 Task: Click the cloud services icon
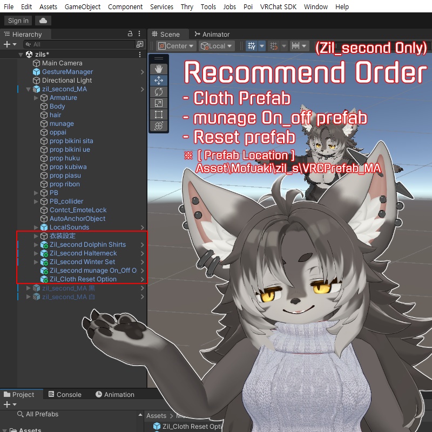tap(43, 21)
